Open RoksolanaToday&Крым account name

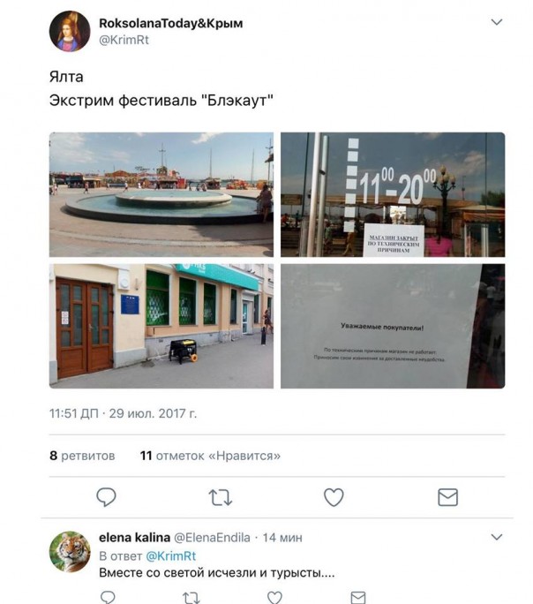171,23
